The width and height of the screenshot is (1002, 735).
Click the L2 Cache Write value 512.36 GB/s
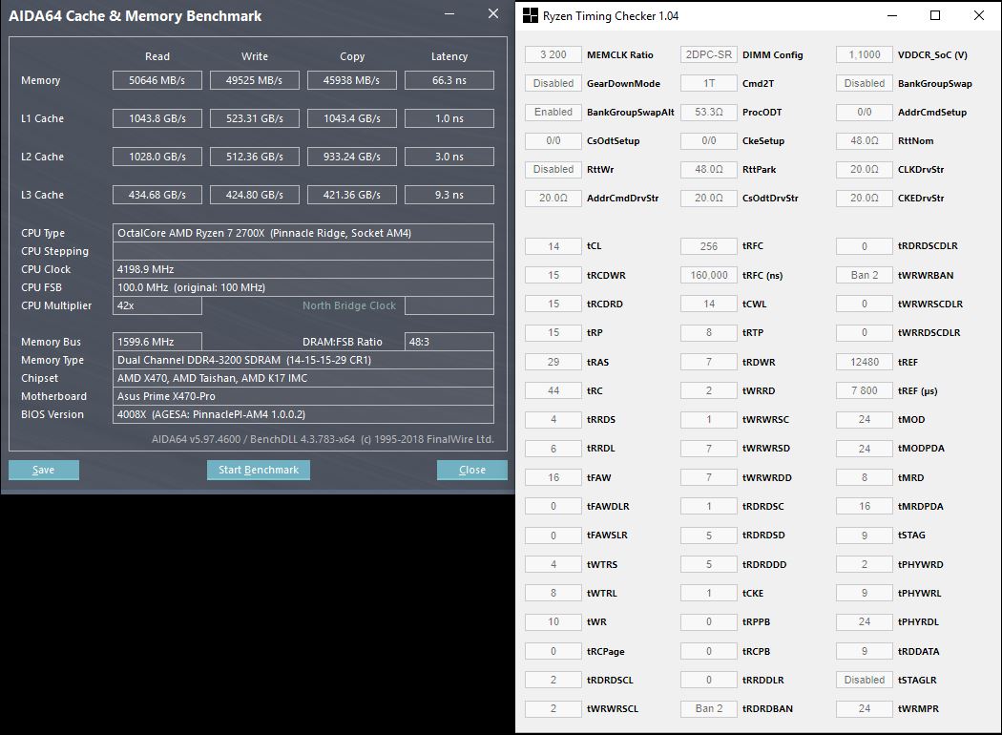(255, 157)
